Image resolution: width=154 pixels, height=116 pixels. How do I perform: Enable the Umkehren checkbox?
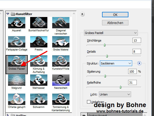(89, 102)
